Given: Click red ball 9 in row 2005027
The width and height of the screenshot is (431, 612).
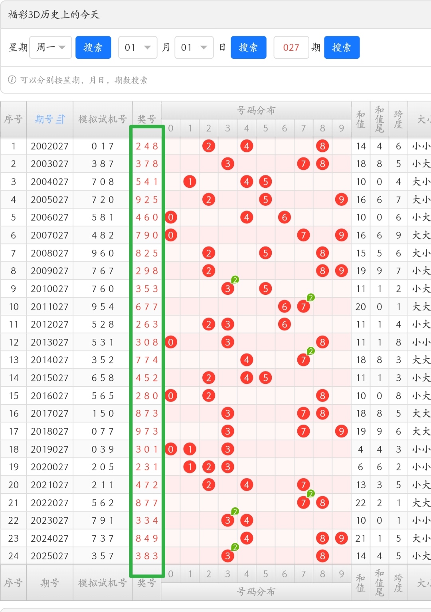Looking at the screenshot, I should click(341, 199).
